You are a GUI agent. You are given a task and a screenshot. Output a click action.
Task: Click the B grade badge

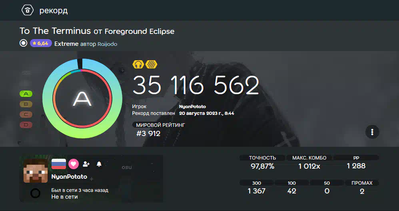[26, 104]
